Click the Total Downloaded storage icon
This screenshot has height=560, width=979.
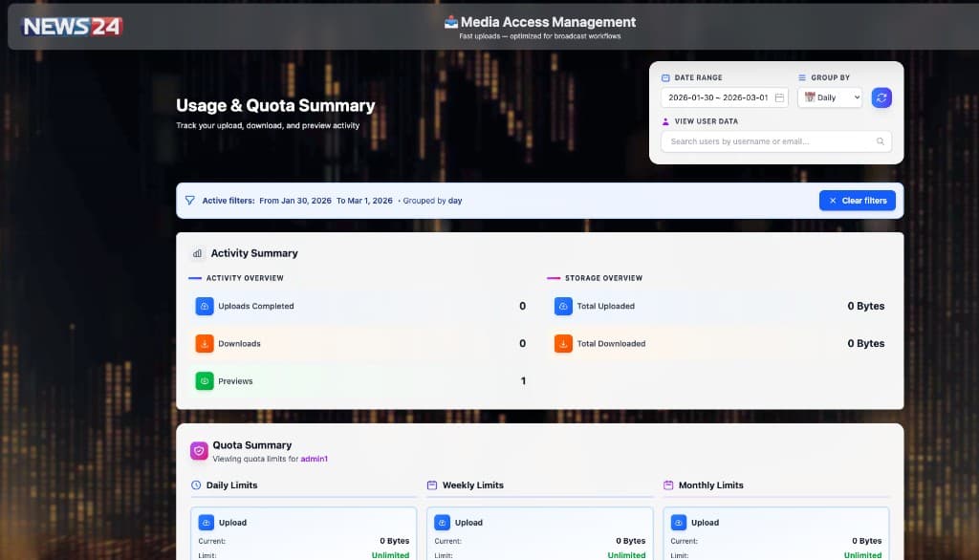point(564,343)
